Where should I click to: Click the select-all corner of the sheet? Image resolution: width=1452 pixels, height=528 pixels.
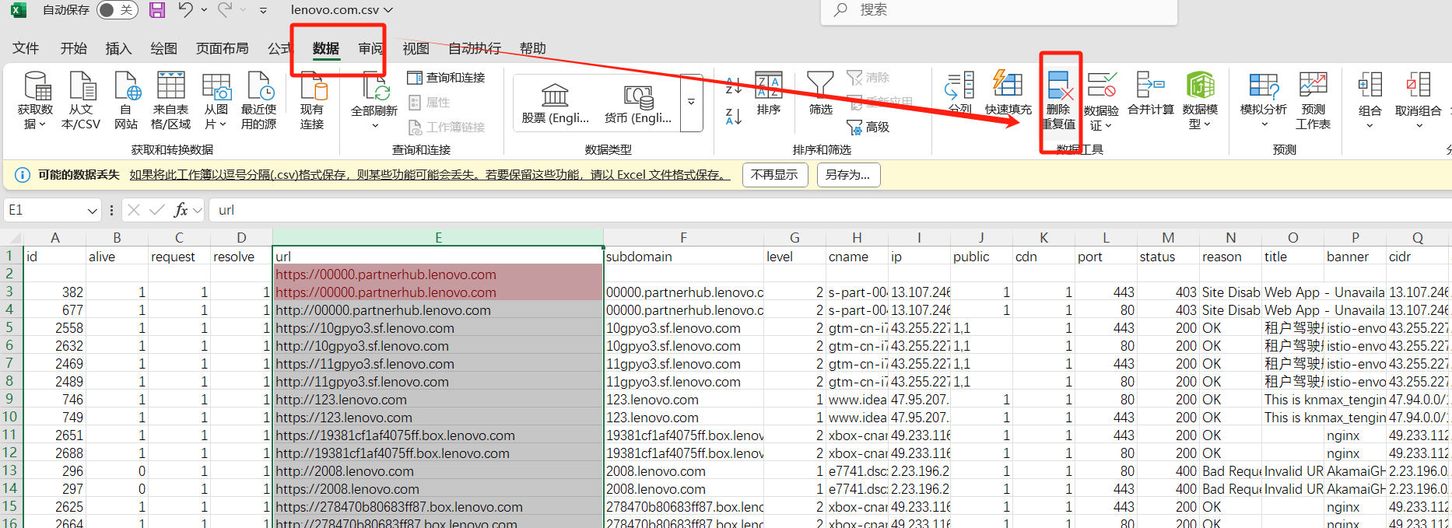(x=11, y=238)
